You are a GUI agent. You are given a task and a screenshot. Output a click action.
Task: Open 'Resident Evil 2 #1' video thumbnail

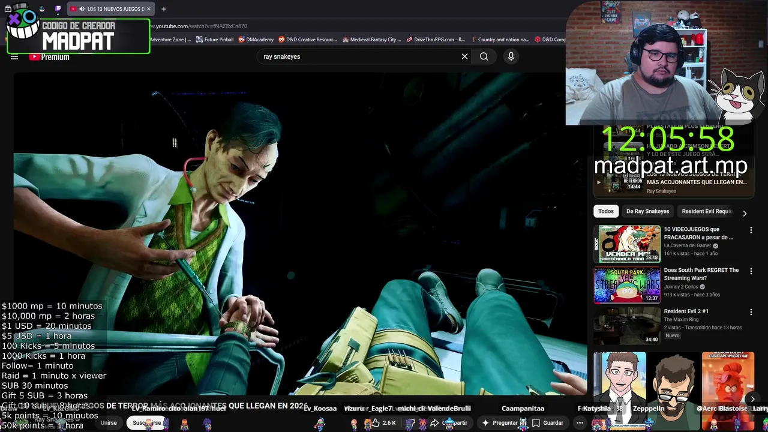tap(627, 326)
